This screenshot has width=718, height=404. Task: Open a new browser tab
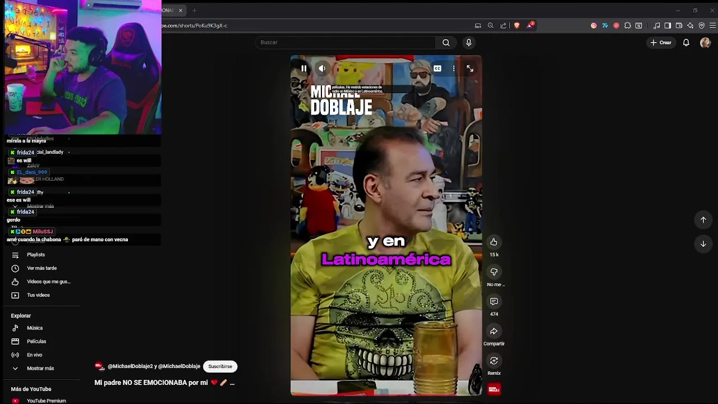(x=194, y=10)
